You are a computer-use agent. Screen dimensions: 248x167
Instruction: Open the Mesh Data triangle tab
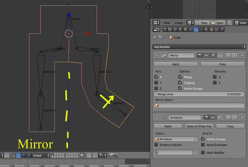click(201, 30)
